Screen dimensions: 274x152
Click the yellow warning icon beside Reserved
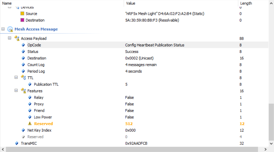click(30, 124)
